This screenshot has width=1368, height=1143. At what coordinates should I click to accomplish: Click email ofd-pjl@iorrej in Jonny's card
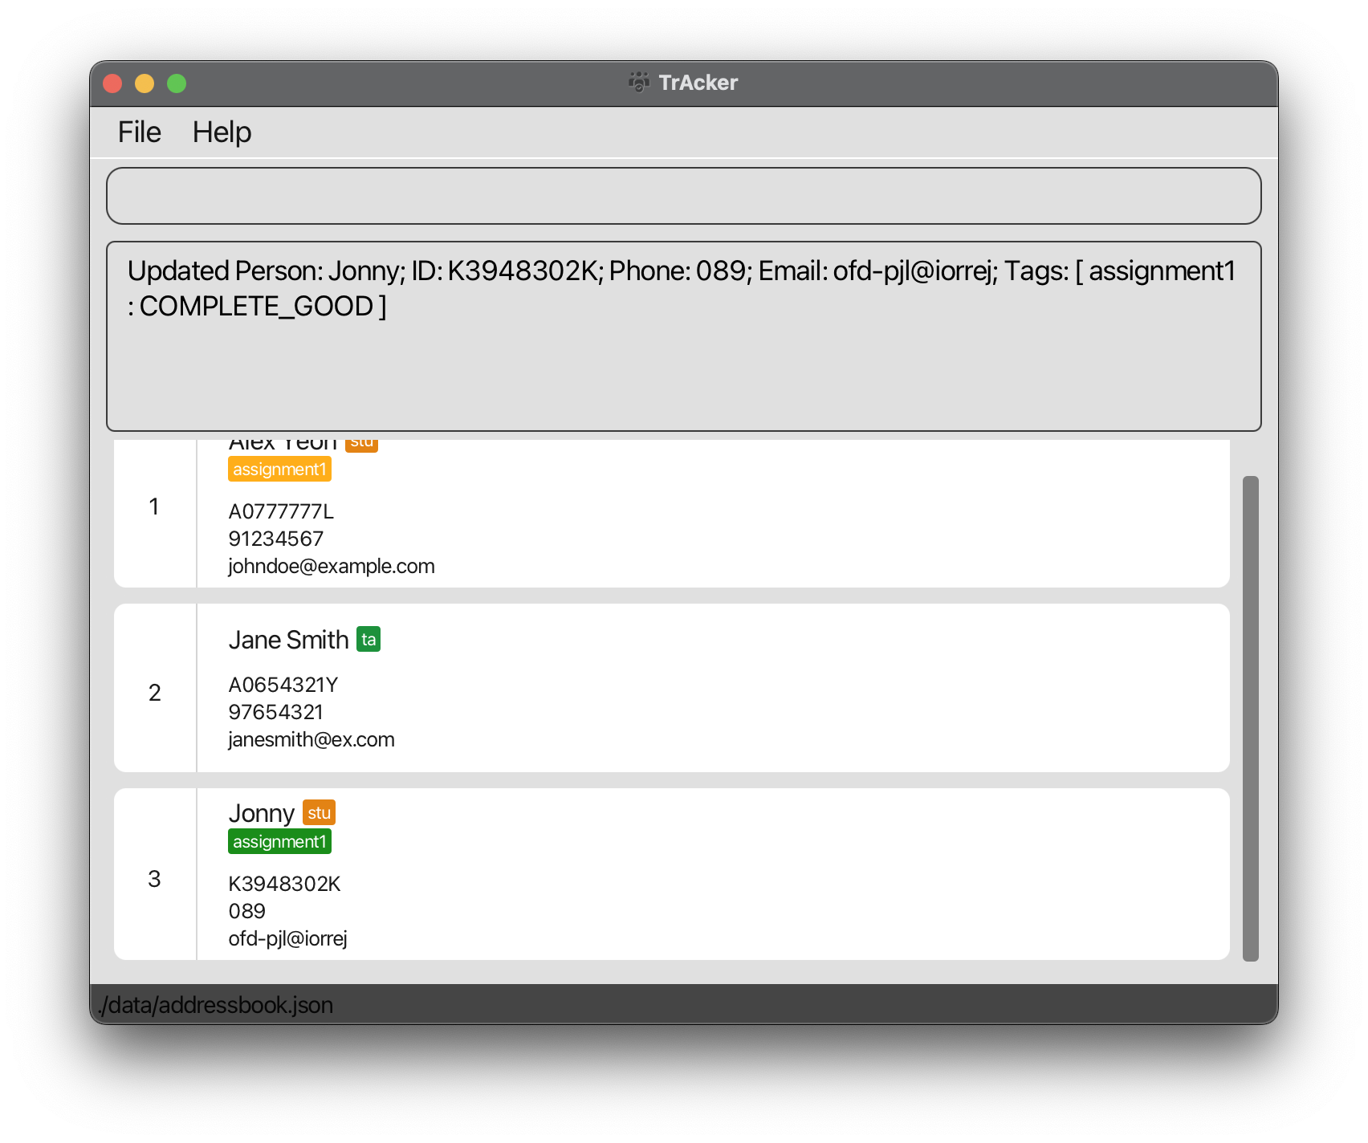click(x=287, y=939)
